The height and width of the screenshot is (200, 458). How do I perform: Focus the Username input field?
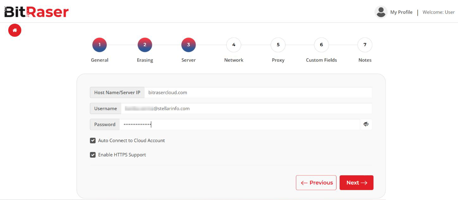click(247, 108)
